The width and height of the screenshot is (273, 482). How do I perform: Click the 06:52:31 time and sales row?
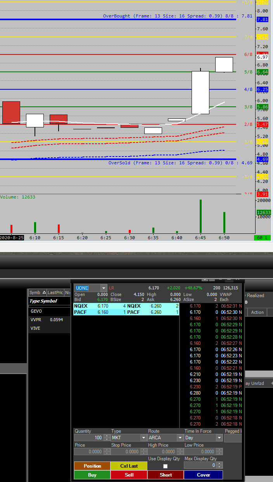(x=212, y=306)
